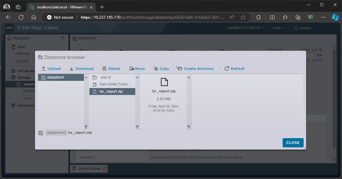This screenshot has width=342, height=179.
Task: Expand the Help dropdown menu
Action: pos(278,28)
